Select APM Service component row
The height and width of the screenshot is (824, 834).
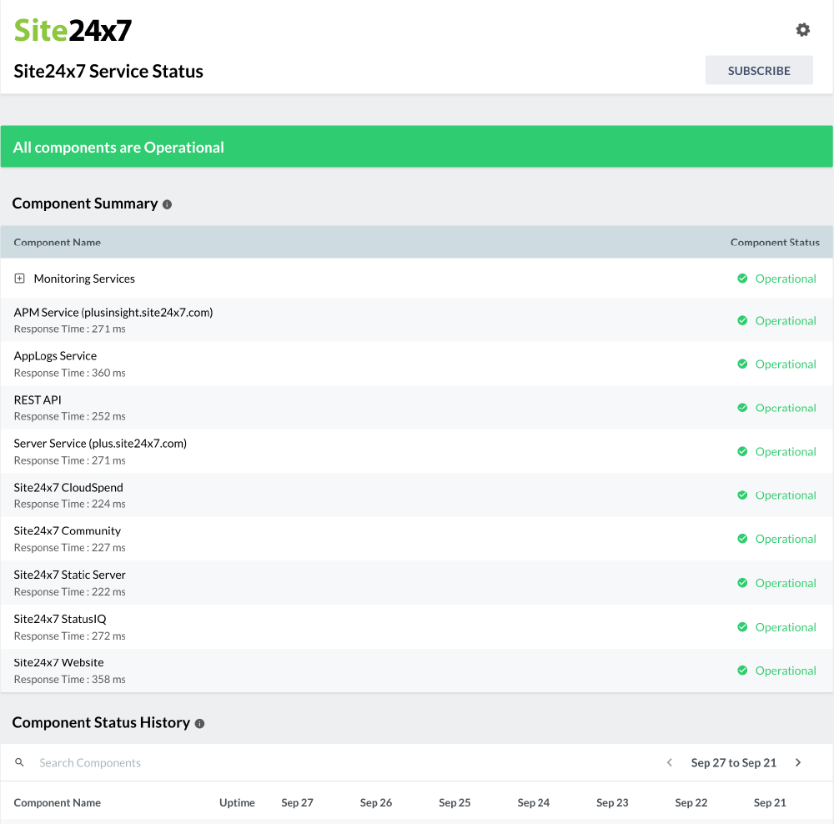(x=113, y=313)
